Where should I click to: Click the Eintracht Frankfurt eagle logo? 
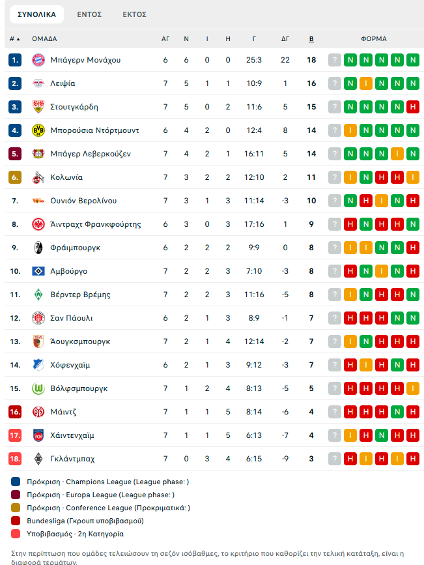coord(38,224)
